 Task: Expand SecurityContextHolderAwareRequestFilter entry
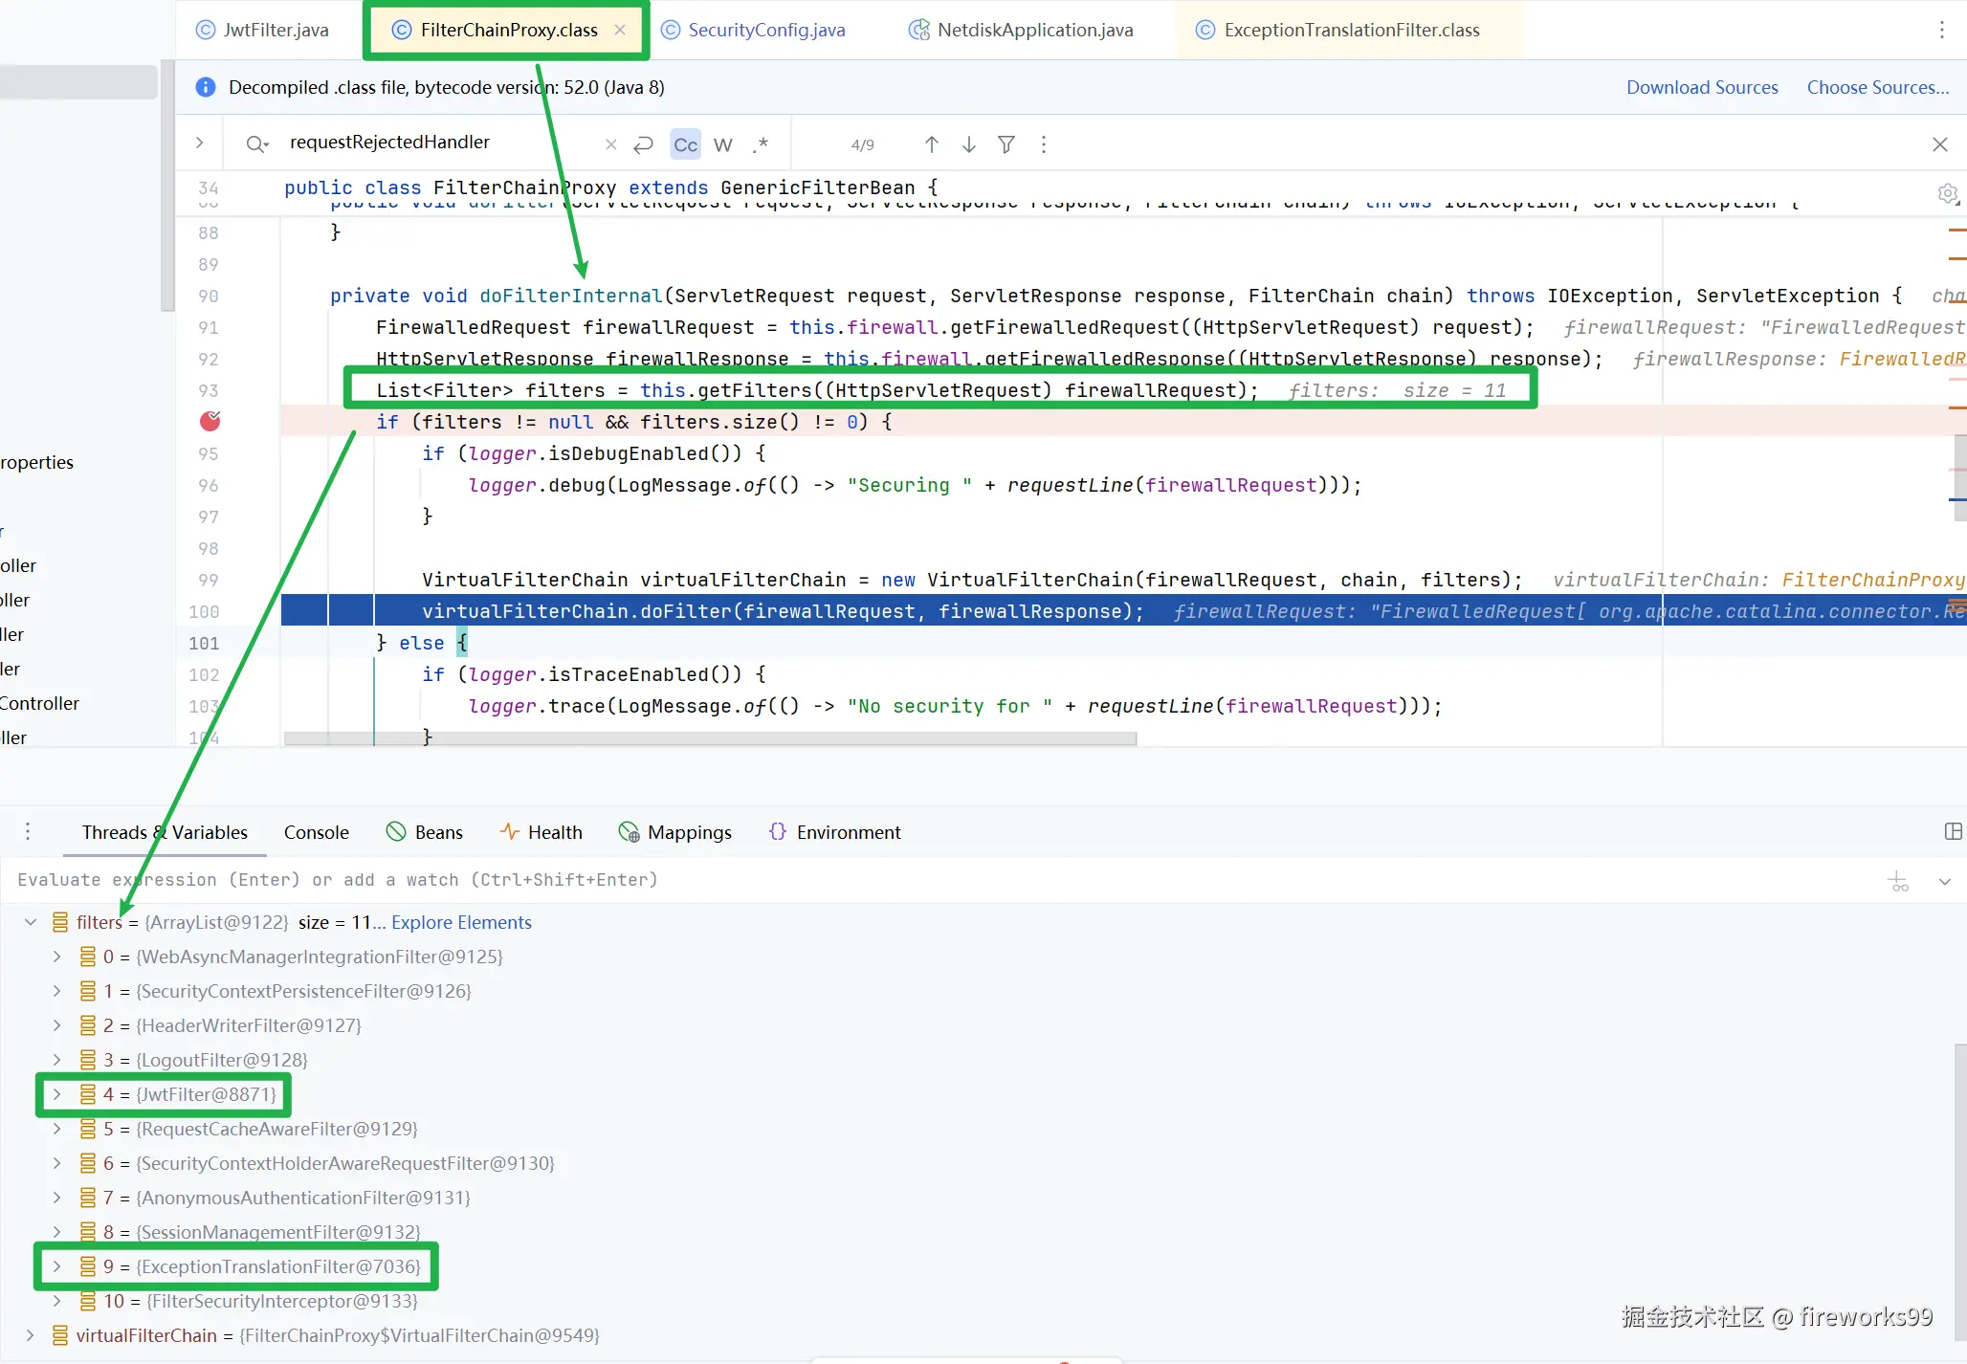click(56, 1163)
